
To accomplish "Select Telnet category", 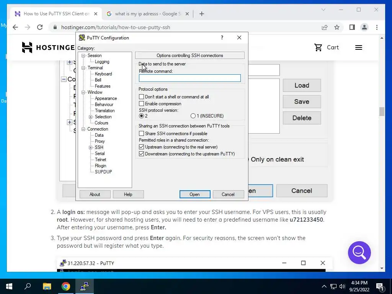I will click(101, 160).
